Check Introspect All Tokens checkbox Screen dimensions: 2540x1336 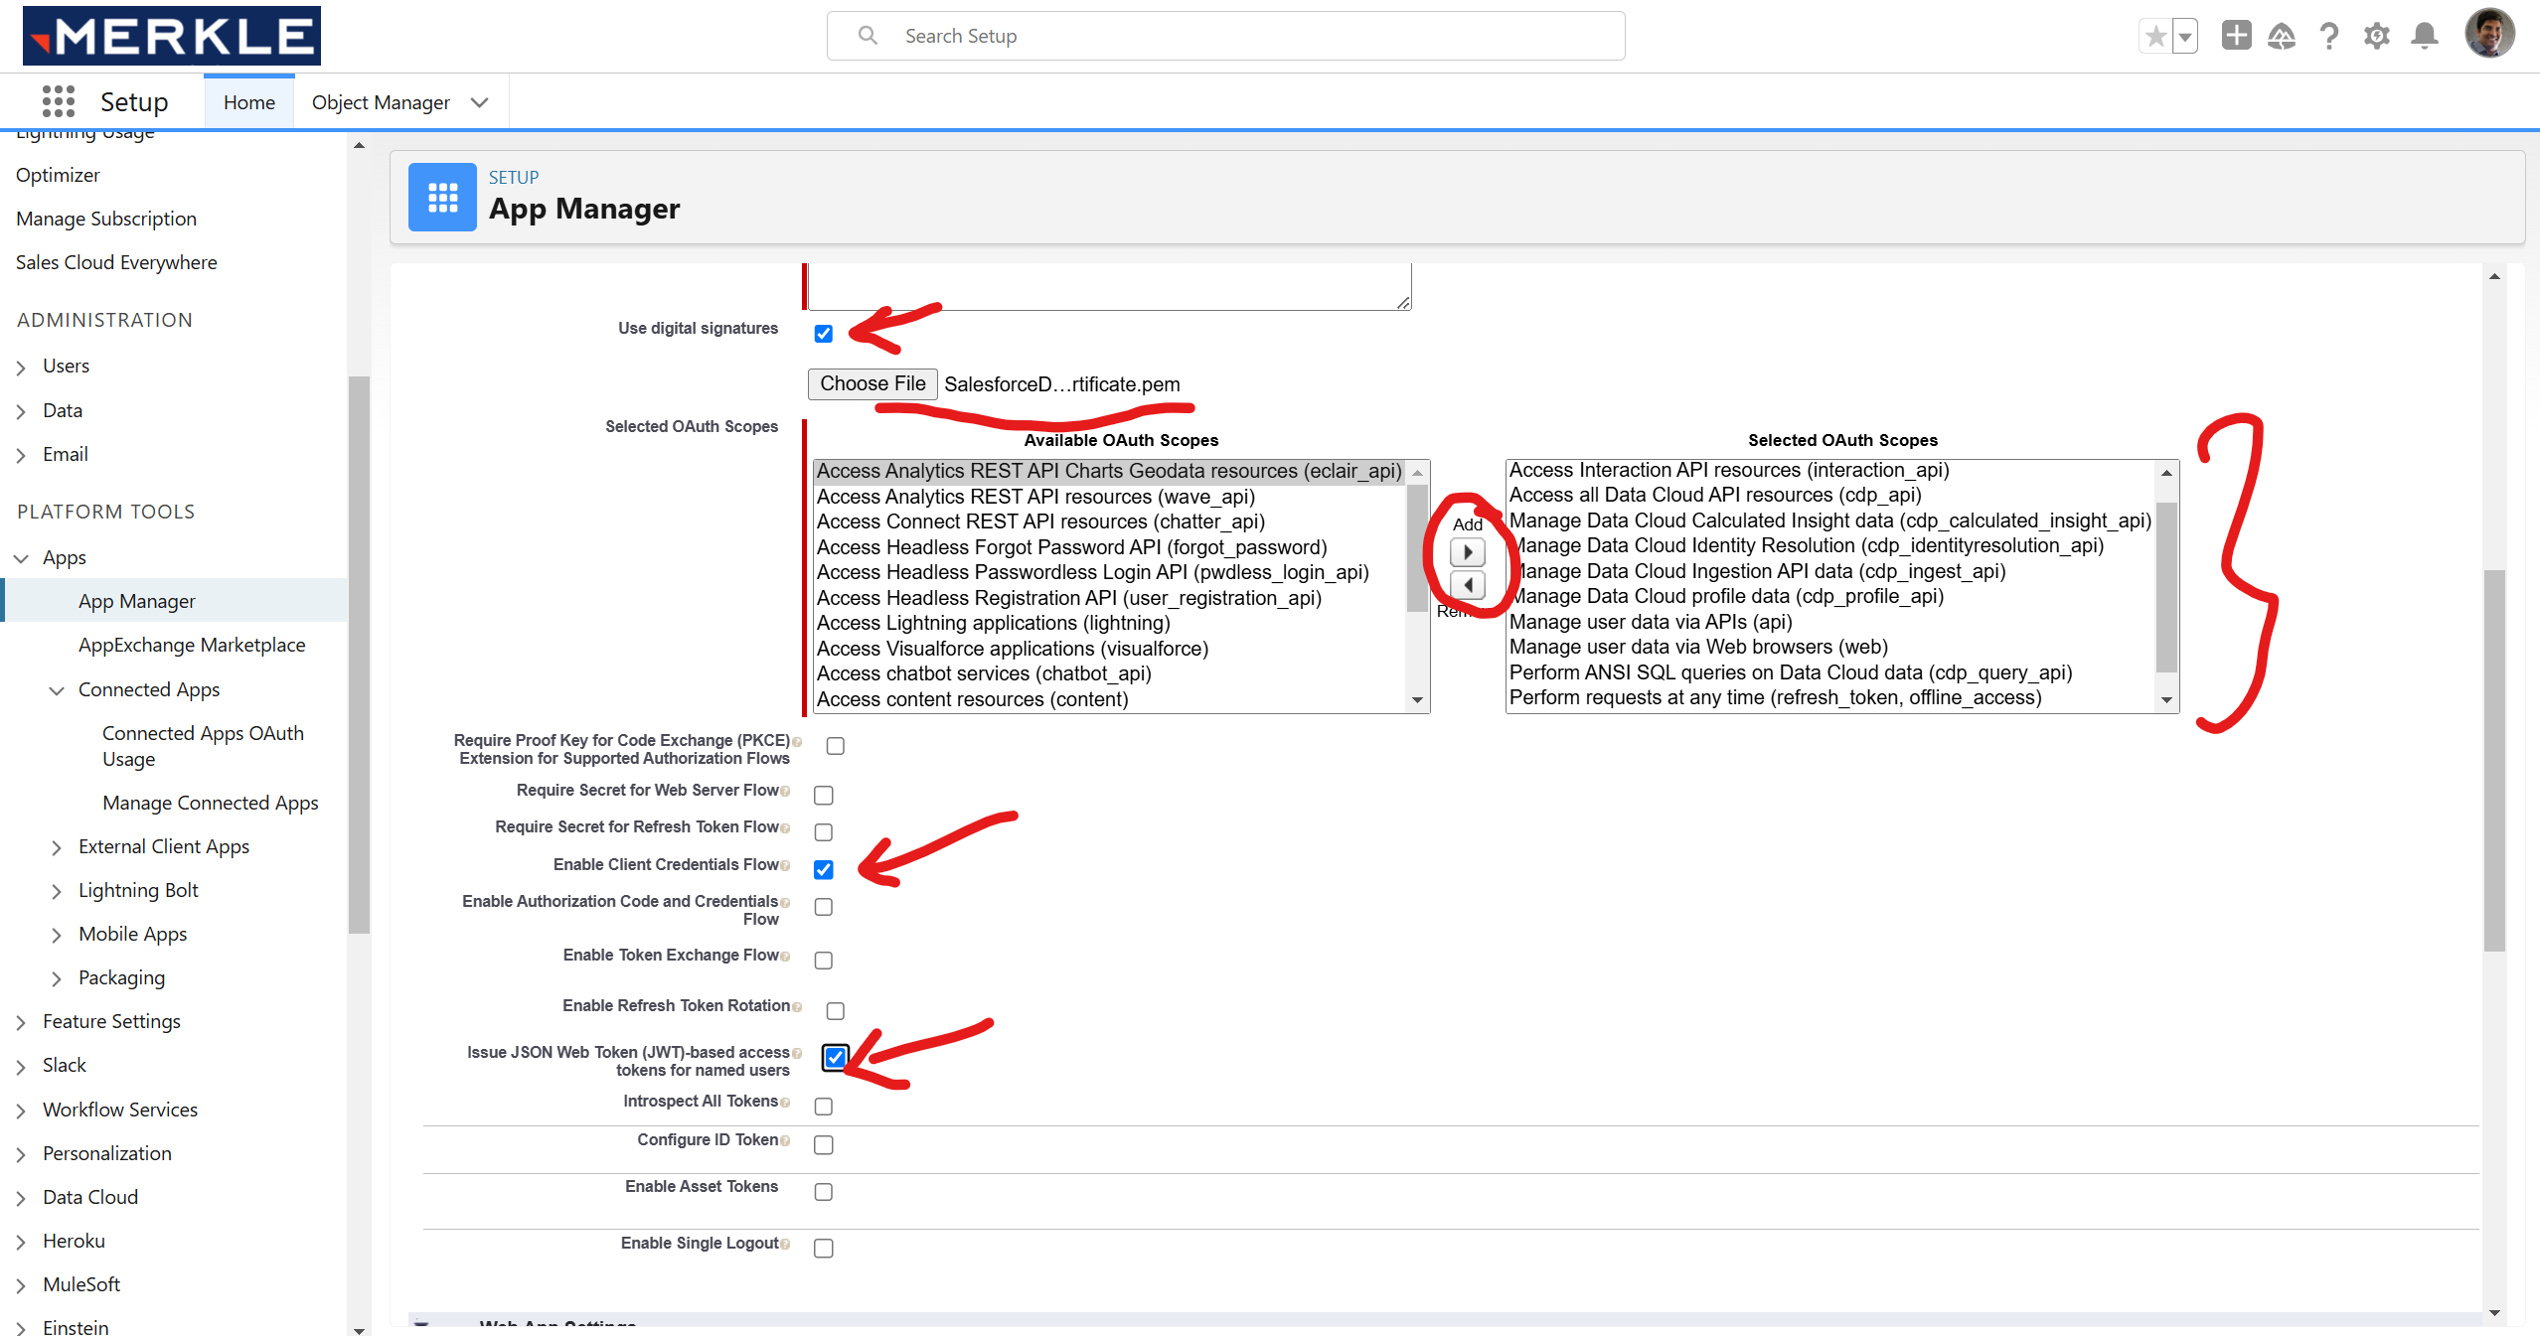coord(824,1107)
